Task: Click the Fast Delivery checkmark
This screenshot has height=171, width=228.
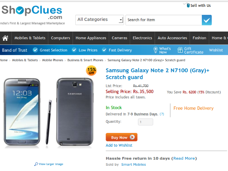Action: coord(104,50)
